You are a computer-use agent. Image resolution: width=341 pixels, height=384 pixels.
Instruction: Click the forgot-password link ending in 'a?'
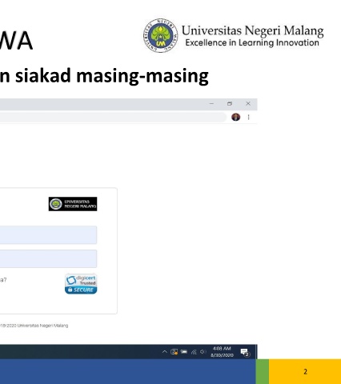point(3,280)
